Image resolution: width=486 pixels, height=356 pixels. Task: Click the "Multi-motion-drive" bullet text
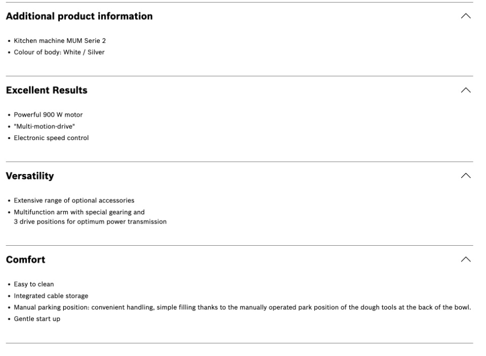(45, 126)
